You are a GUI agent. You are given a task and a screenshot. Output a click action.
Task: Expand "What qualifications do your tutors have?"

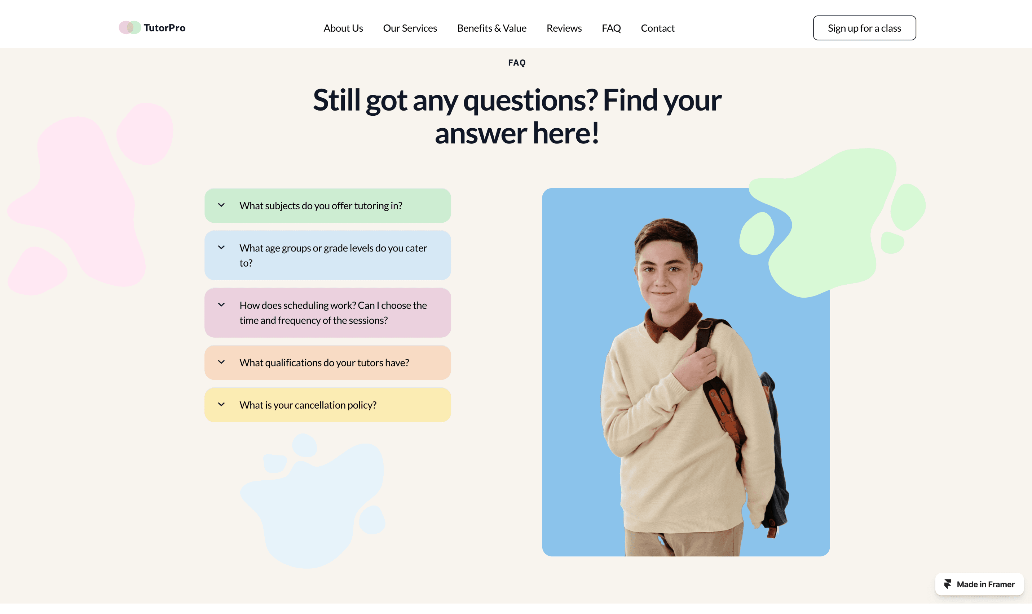point(327,362)
